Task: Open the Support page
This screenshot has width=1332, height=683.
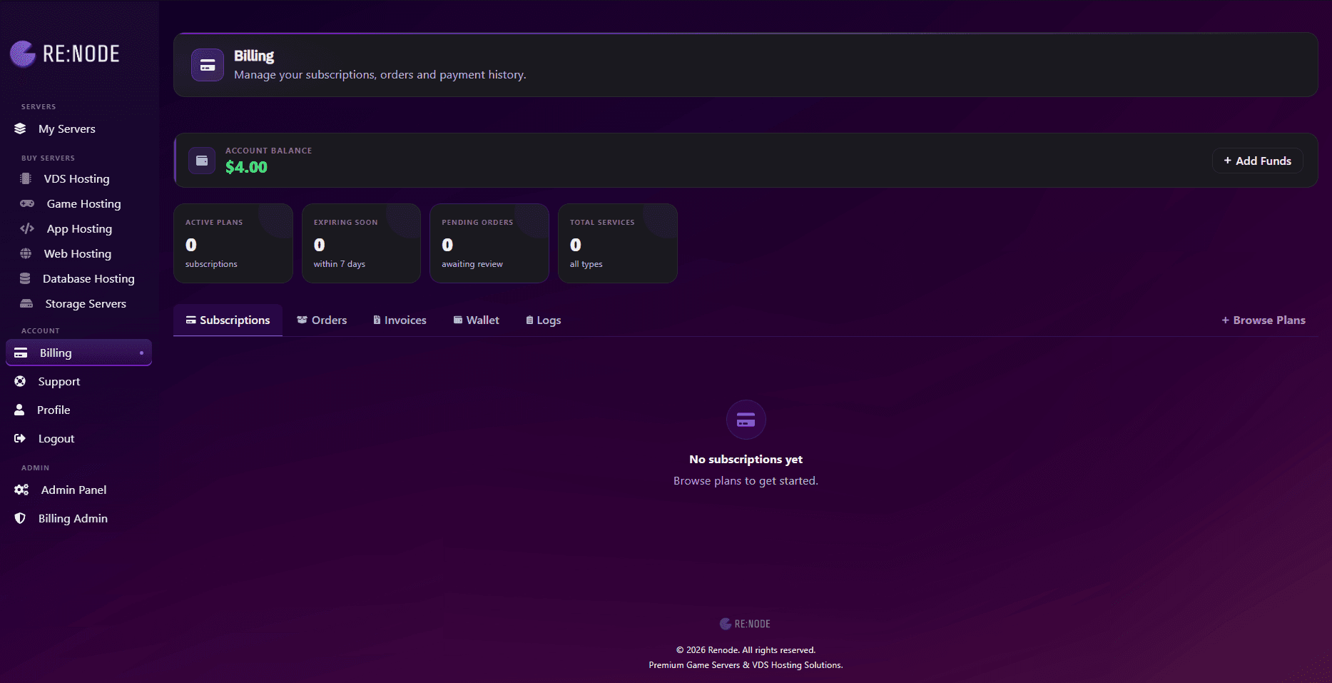Action: [78, 381]
